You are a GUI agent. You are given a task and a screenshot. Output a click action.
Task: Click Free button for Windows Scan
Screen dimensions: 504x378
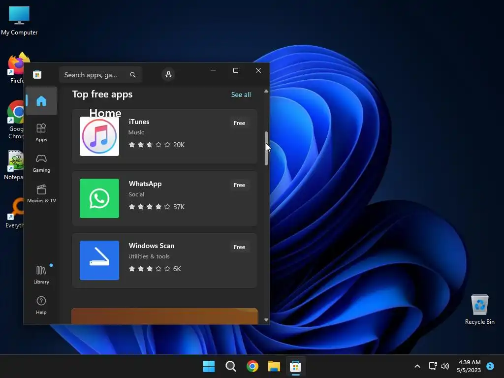point(240,247)
